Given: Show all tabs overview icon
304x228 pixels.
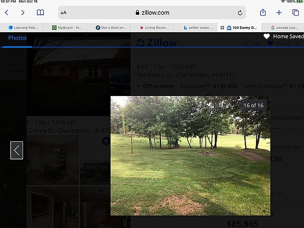Looking at the screenshot, I should click(x=296, y=13).
